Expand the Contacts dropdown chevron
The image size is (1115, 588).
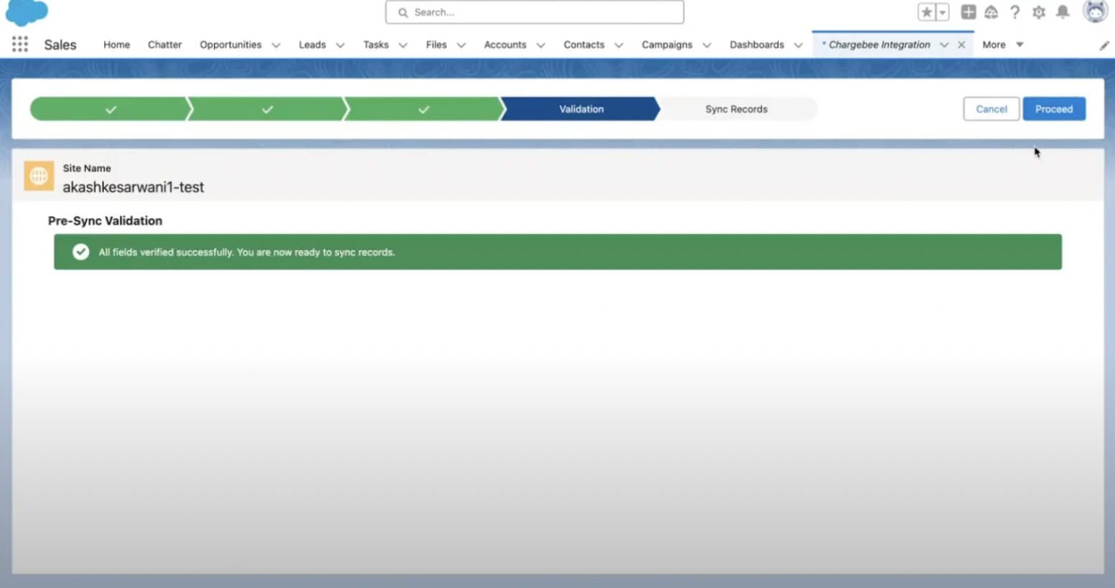618,45
